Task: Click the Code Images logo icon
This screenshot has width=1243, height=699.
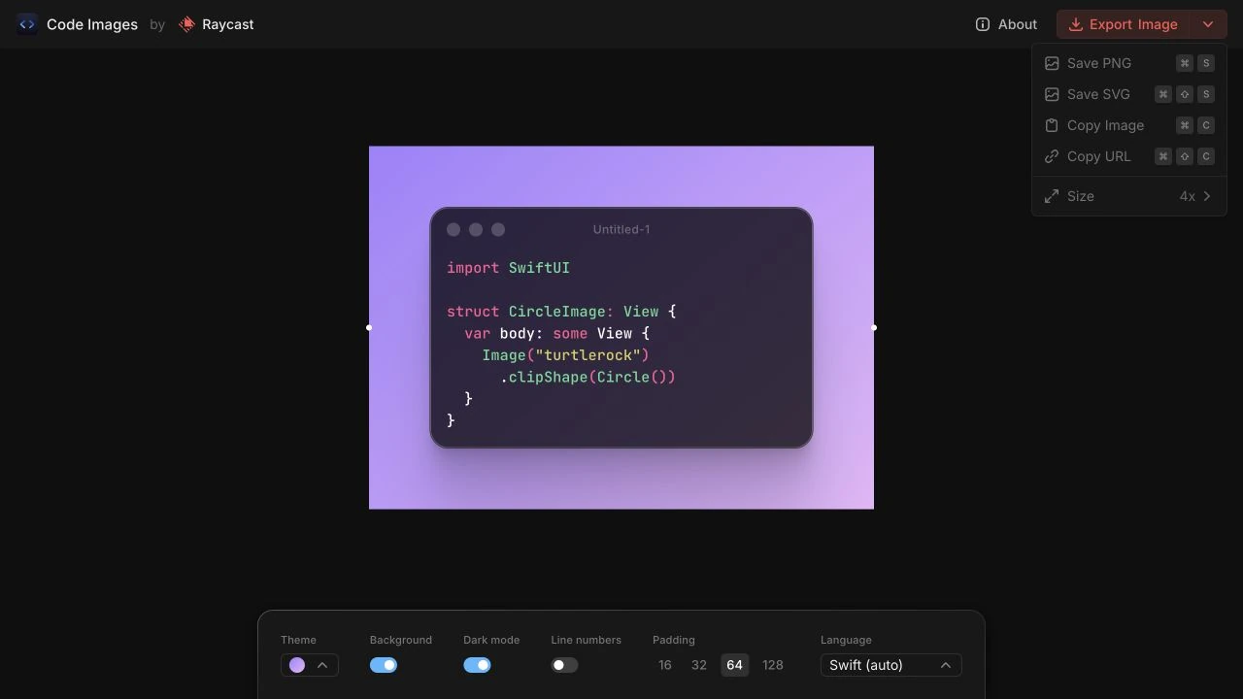Action: [x=27, y=24]
